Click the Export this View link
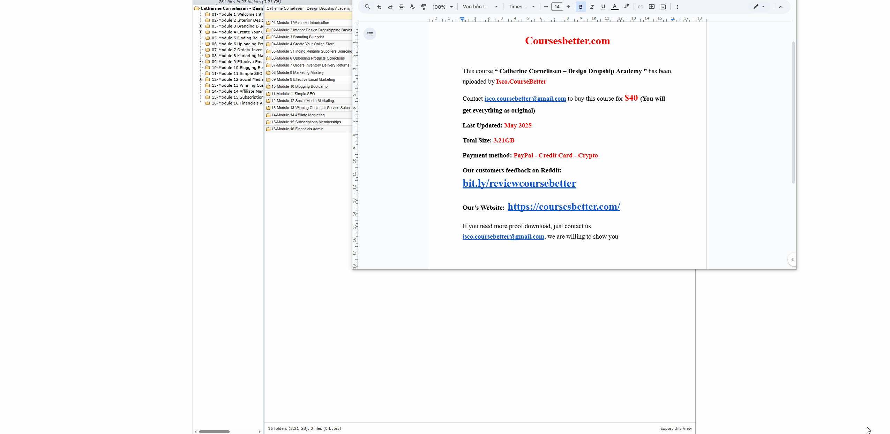Screen dimensions: 890x434 click(x=676, y=428)
